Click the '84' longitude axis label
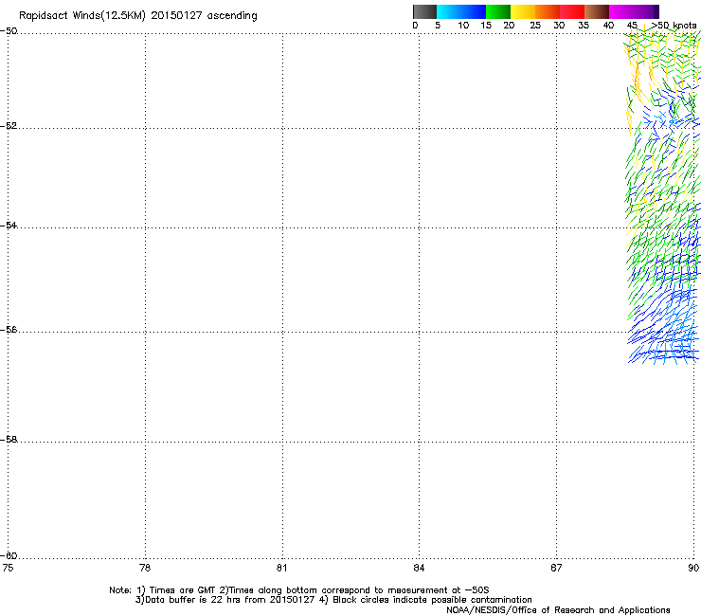Viewport: 701px width, 616px height. coord(419,568)
